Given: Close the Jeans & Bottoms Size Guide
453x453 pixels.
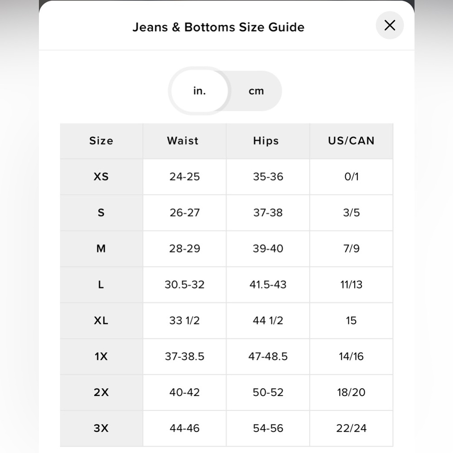Looking at the screenshot, I should (x=390, y=25).
